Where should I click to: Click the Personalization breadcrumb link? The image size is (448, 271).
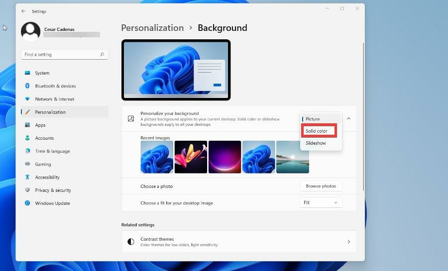tap(152, 28)
